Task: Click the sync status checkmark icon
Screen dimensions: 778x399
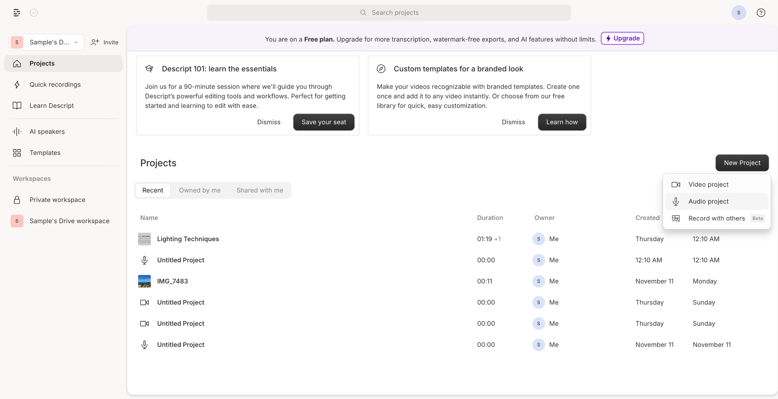Action: [34, 12]
